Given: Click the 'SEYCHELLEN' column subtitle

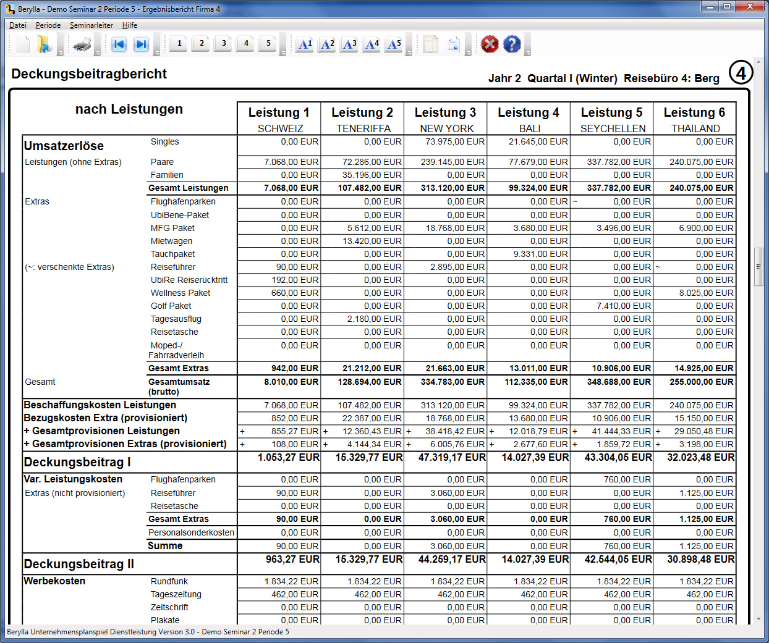Looking at the screenshot, I should pos(613,128).
